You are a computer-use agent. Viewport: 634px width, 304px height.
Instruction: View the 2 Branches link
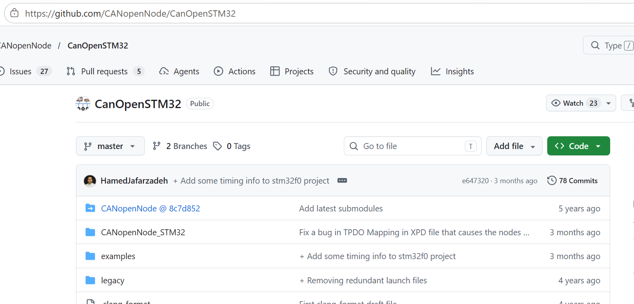tap(180, 146)
